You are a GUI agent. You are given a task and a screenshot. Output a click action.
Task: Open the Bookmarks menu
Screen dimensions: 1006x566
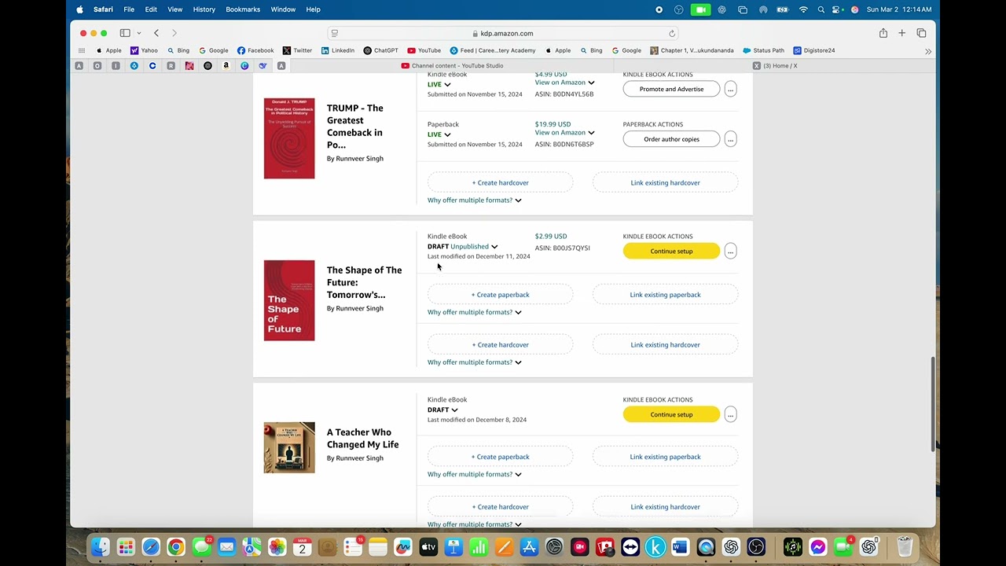coord(243,9)
